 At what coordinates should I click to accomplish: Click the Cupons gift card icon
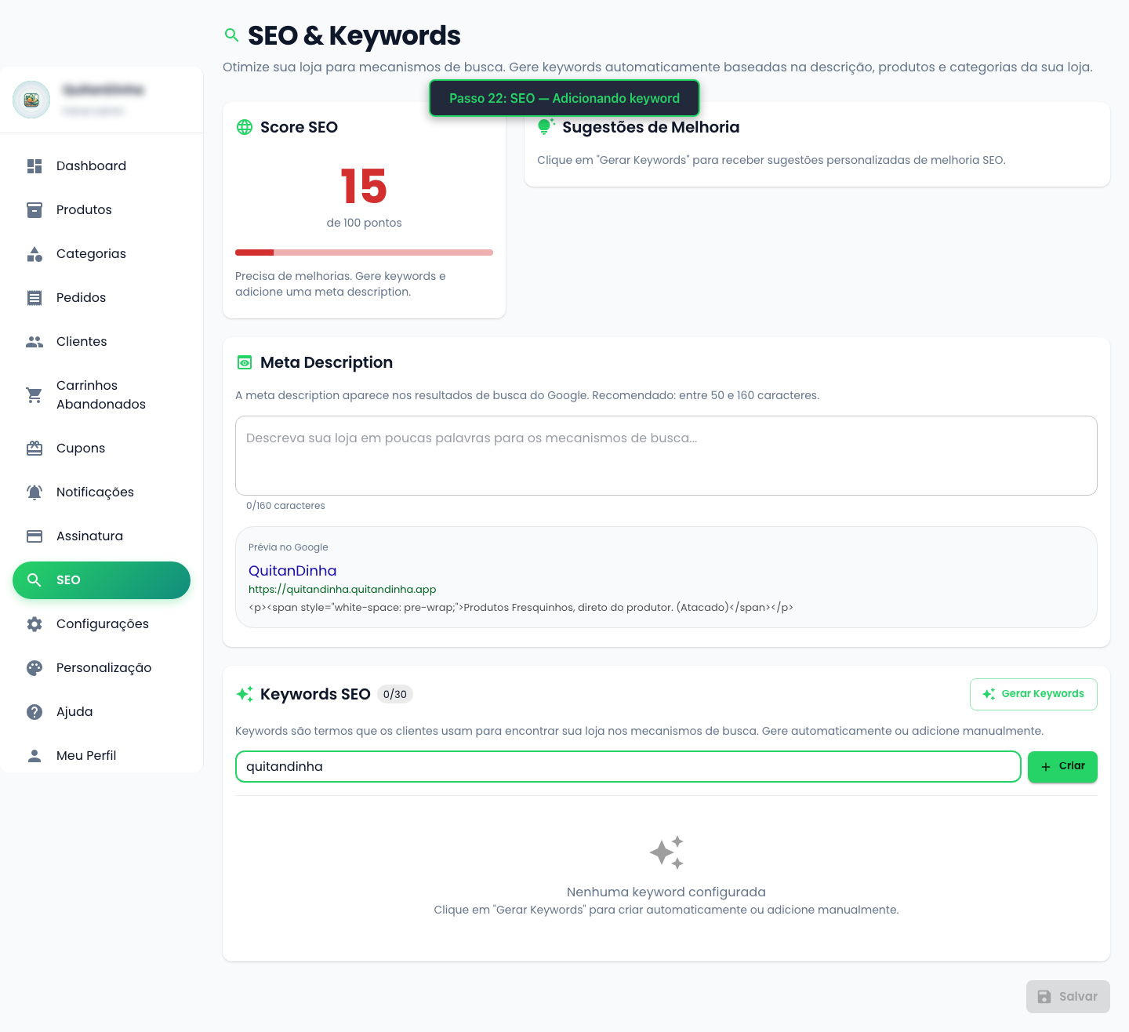coord(34,449)
